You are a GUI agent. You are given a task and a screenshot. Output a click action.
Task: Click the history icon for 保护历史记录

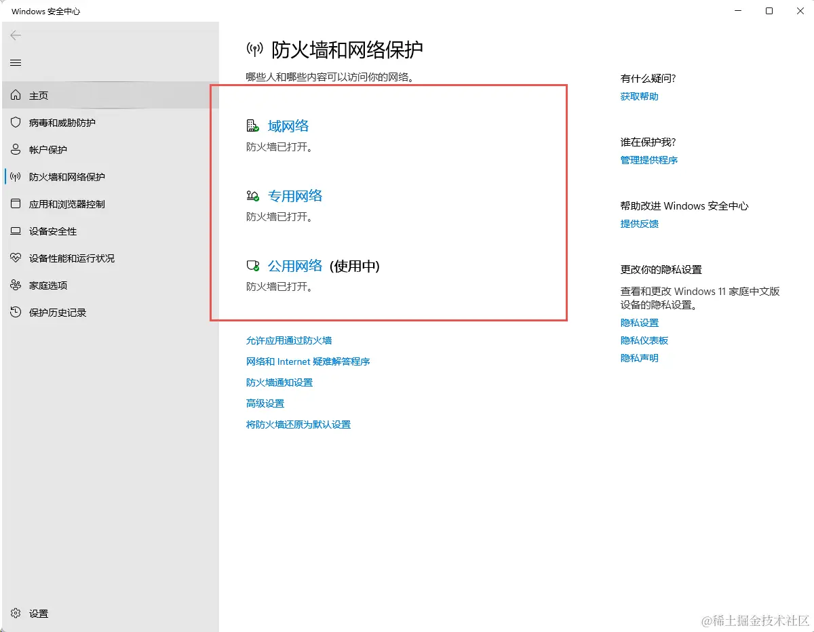coord(16,313)
